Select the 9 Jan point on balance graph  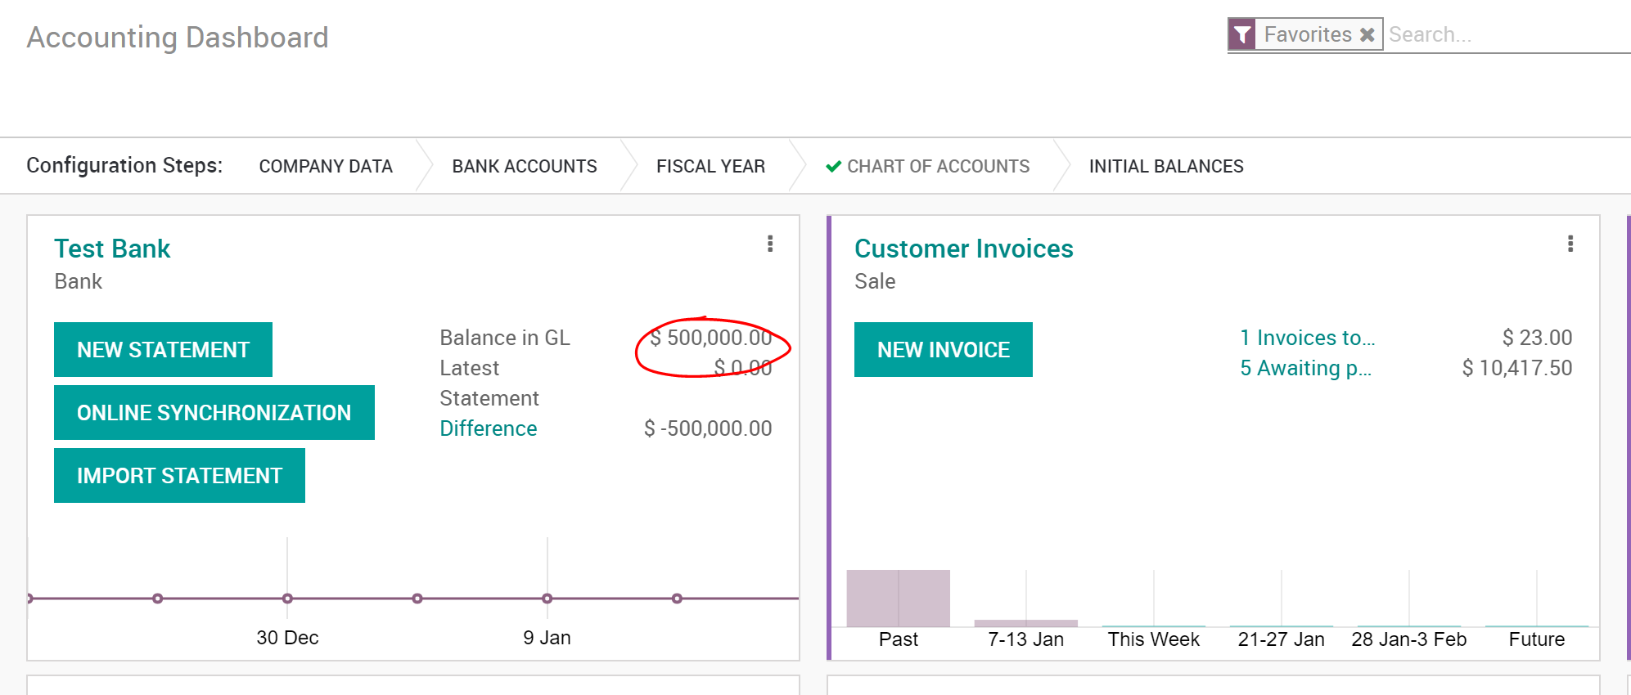coord(547,599)
